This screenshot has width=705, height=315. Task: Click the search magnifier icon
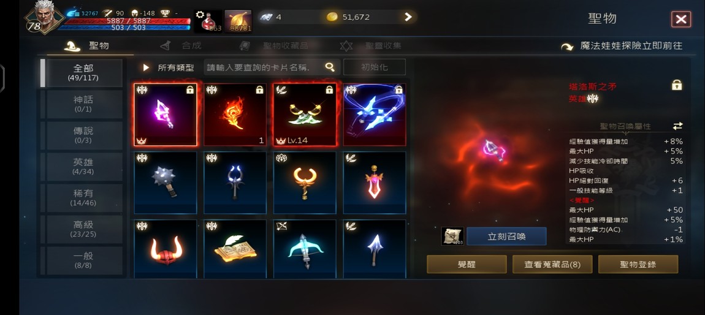click(x=330, y=67)
